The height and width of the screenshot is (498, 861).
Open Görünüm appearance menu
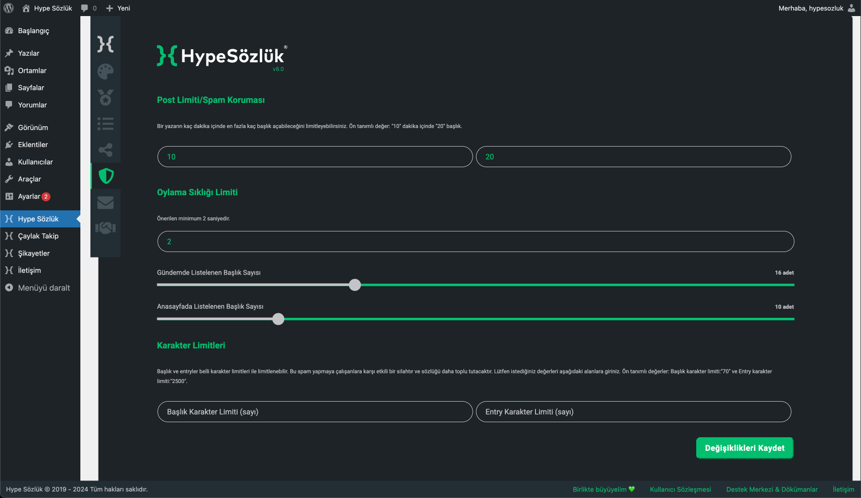(x=40, y=128)
